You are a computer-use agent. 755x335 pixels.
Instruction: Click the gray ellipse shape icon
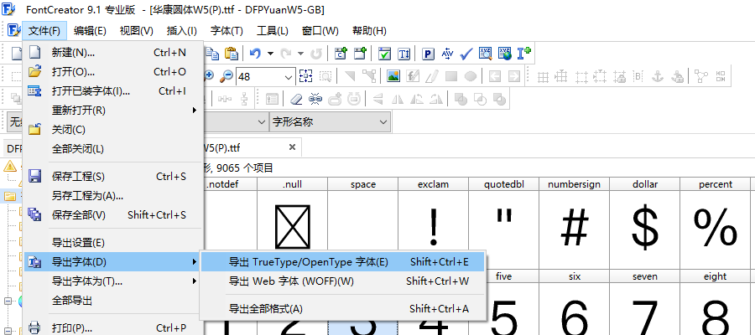point(471,76)
